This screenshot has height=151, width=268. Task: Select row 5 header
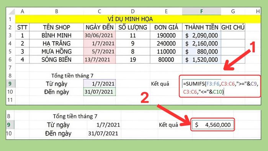[11, 51]
